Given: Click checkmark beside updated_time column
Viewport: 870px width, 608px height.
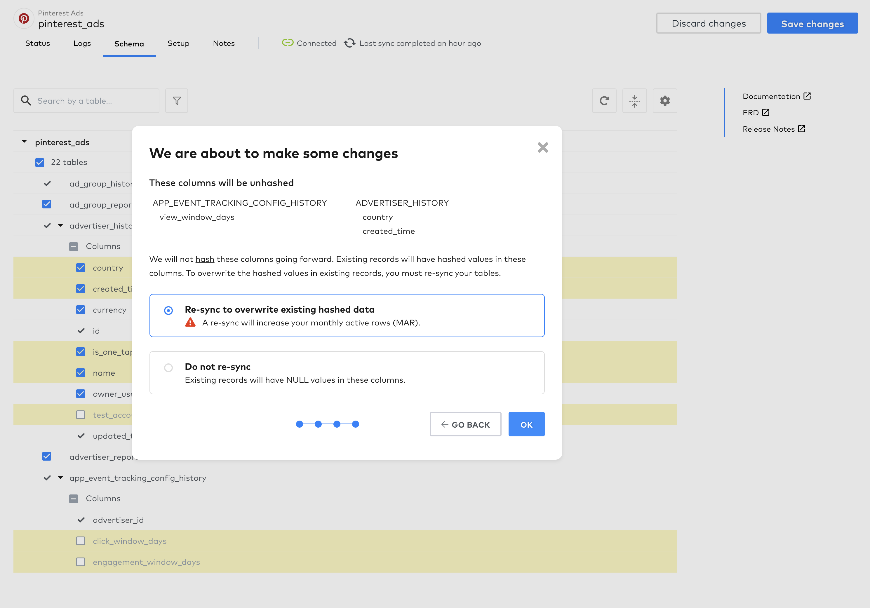Looking at the screenshot, I should (81, 435).
